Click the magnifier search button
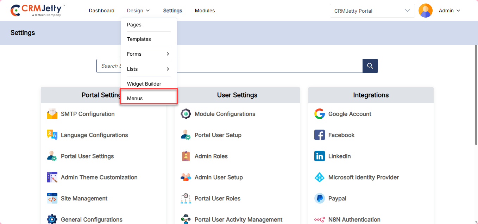This screenshot has height=224, width=478. [x=370, y=66]
